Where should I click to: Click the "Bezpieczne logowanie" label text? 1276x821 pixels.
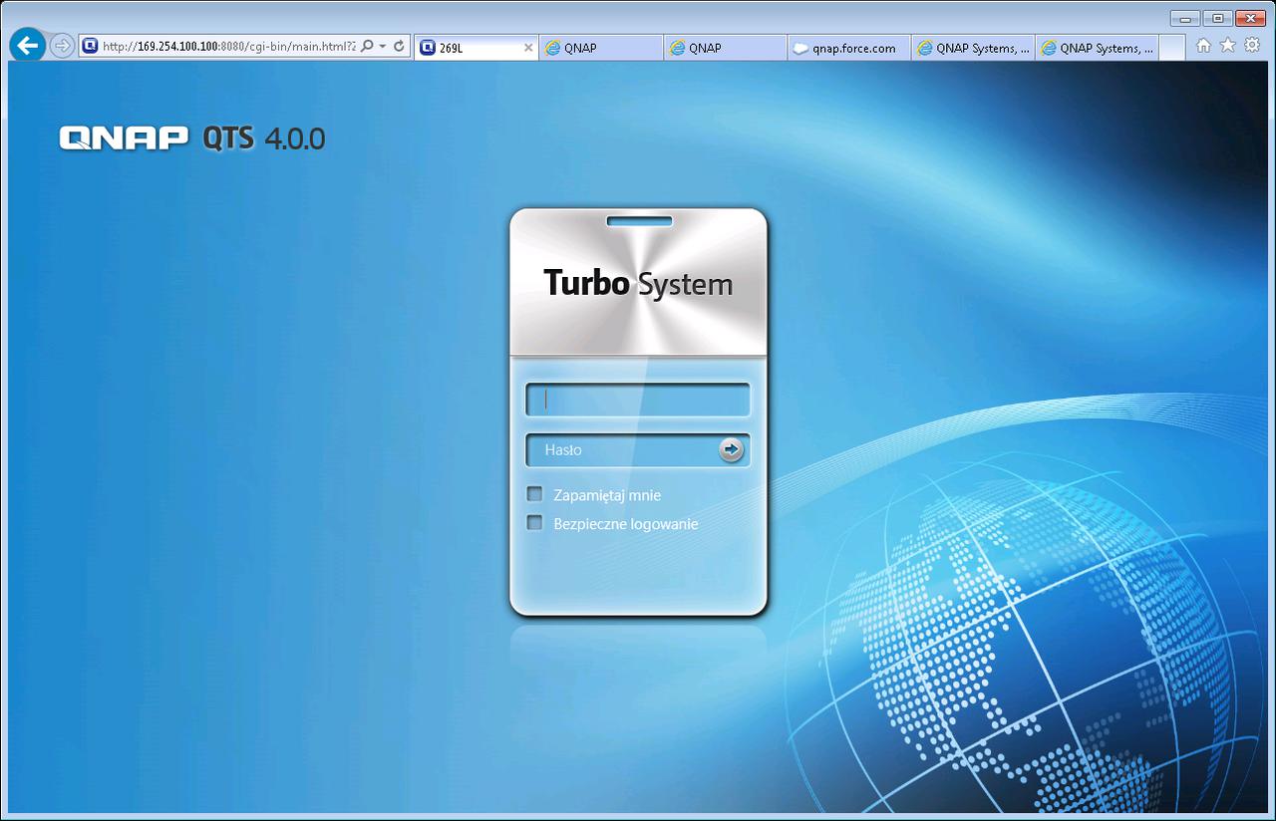[x=626, y=523]
